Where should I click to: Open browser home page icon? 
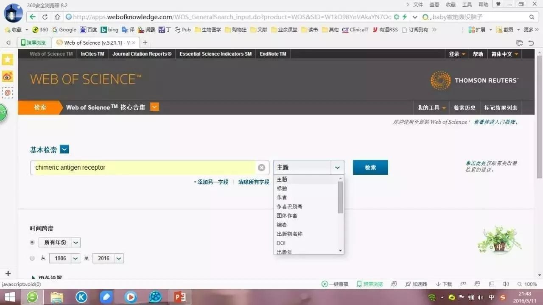(x=57, y=17)
